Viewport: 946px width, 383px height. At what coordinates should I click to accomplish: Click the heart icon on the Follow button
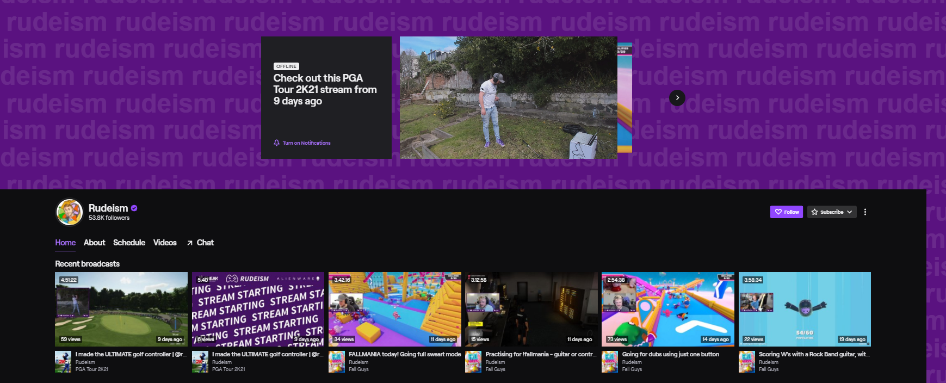(x=778, y=212)
